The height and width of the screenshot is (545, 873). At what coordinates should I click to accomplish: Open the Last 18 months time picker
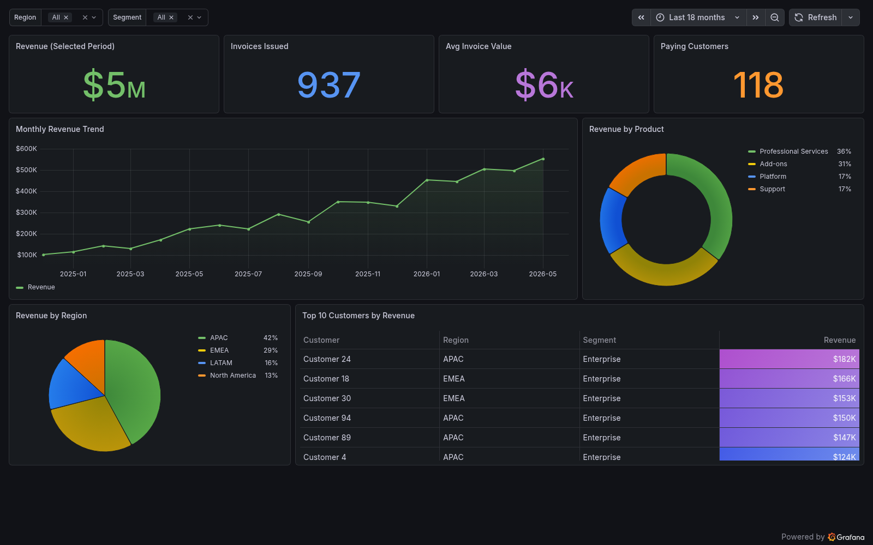pos(698,17)
